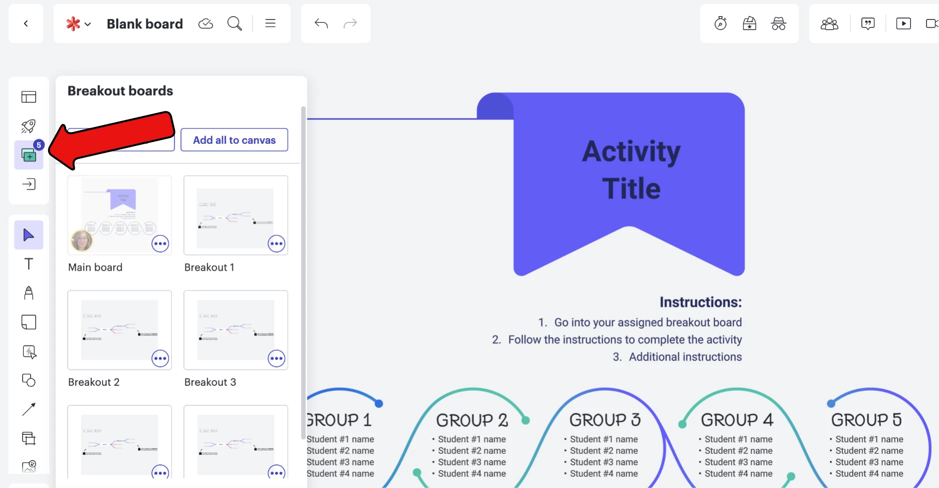Viewport: 939px width, 488px height.
Task: Open the Main board thumbnail
Action: click(120, 215)
